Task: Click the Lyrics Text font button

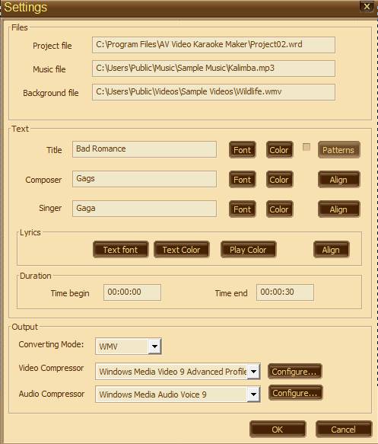Action: 120,250
